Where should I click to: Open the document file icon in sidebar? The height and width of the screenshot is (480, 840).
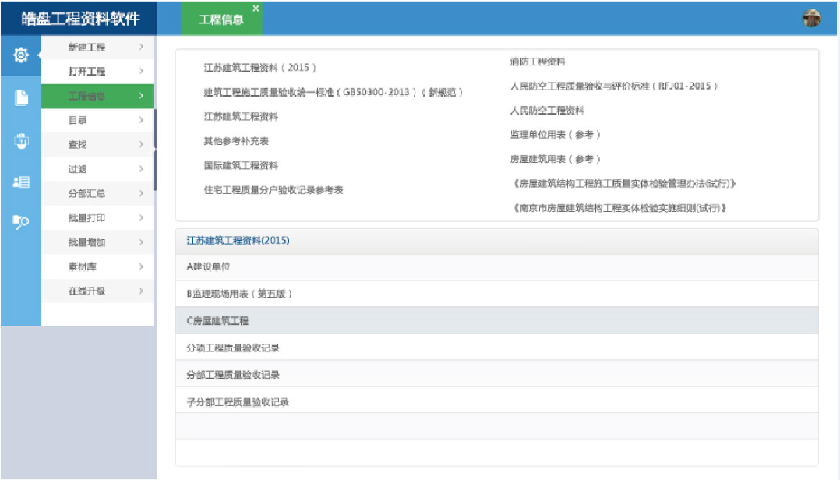[x=21, y=97]
